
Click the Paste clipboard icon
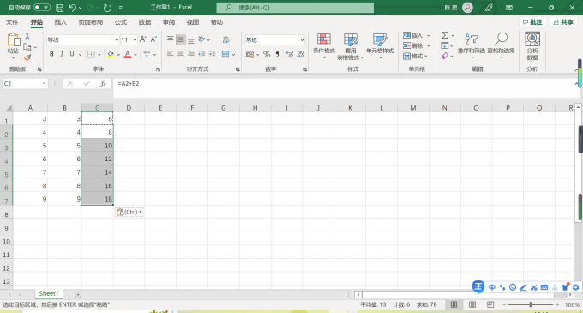coord(14,39)
